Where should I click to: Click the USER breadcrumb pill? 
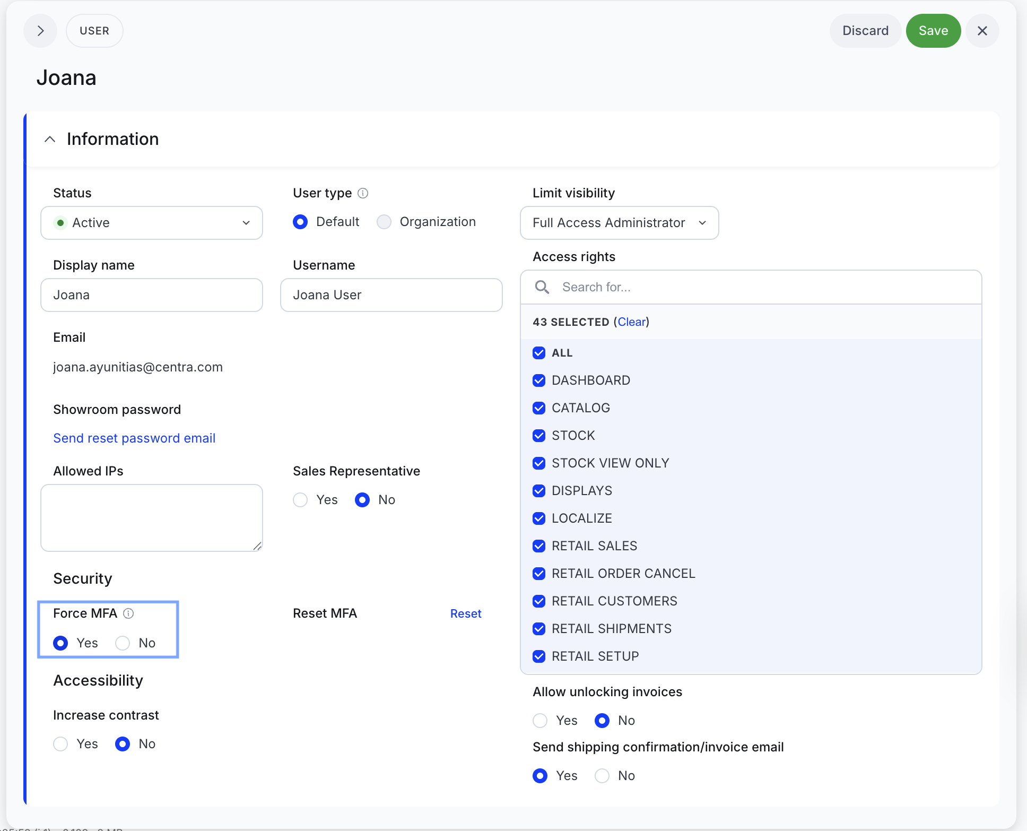click(94, 31)
